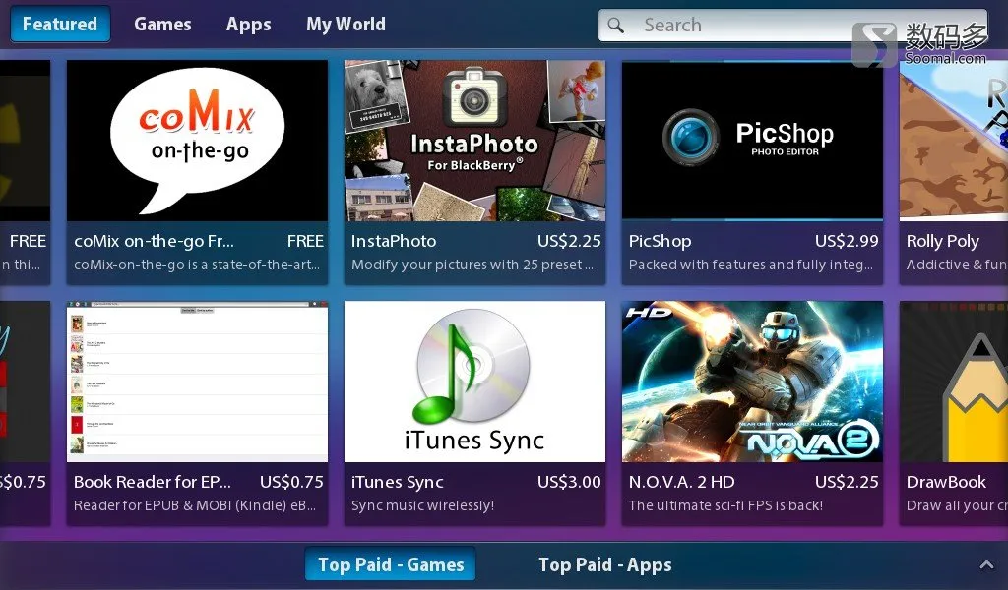Click the coMix on-the-go title text
This screenshot has height=590, width=1008.
click(155, 241)
